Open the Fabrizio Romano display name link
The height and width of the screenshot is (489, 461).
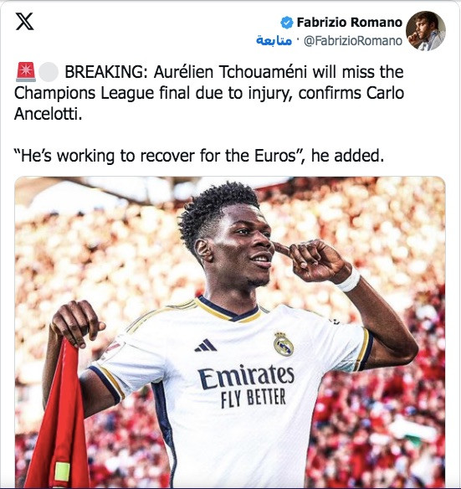coord(349,23)
